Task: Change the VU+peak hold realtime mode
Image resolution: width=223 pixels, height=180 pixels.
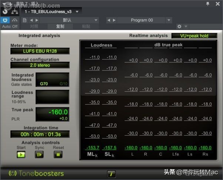Action: (194, 36)
